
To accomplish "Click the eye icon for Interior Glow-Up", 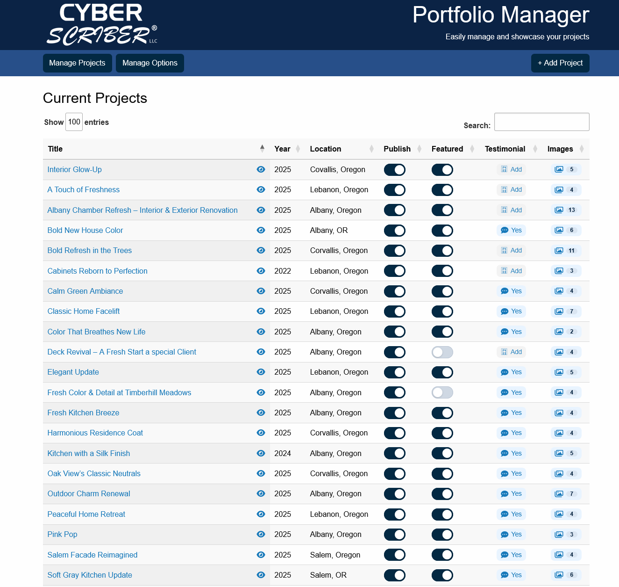I will [x=261, y=169].
